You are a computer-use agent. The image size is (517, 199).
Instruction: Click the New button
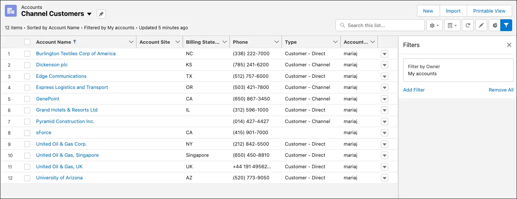pyautogui.click(x=428, y=11)
